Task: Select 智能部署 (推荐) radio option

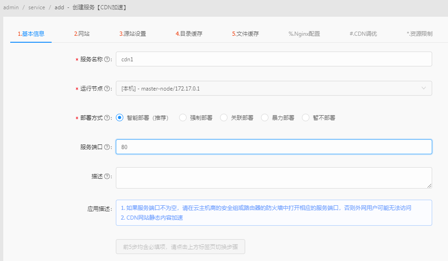Action: pyautogui.click(x=120, y=118)
